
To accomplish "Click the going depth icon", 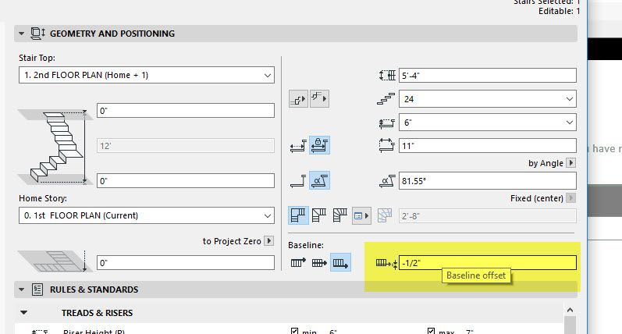I will [x=387, y=145].
